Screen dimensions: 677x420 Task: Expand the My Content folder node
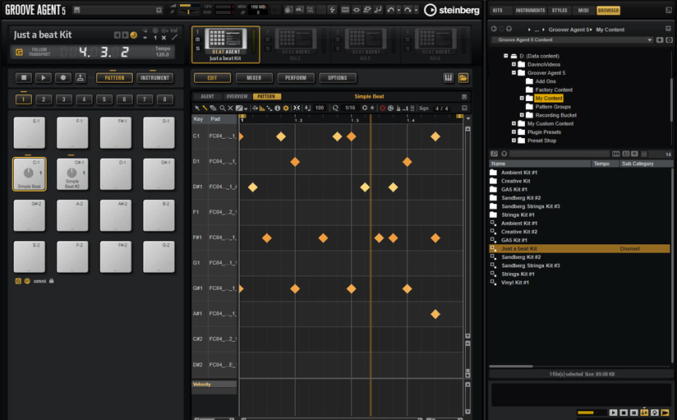pyautogui.click(x=522, y=98)
